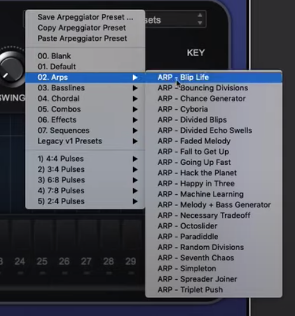Open the 1) 4:4 Pulses submenu
The image size is (295, 316).
[85, 159]
